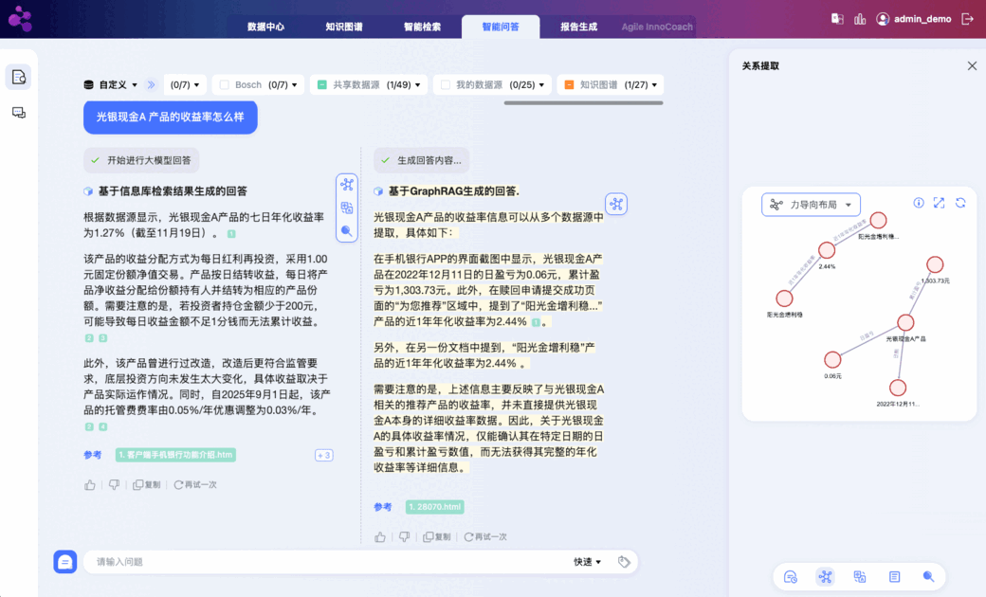This screenshot has width=986, height=597.
Task: Click translate icon in bottom-right toolbar
Action: point(860,577)
